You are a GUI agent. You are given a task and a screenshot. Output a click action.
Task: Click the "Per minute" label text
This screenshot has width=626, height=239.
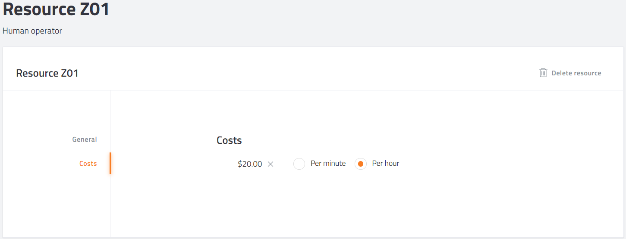(x=328, y=164)
